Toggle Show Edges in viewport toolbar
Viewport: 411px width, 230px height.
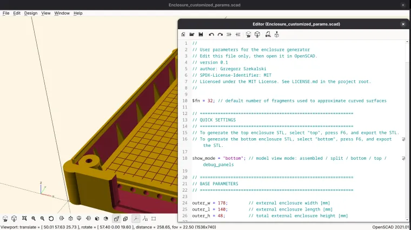click(154, 219)
